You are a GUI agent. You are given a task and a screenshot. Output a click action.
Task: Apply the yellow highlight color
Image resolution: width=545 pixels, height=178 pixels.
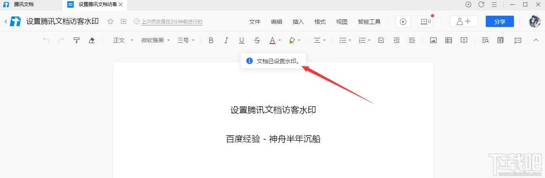292,40
